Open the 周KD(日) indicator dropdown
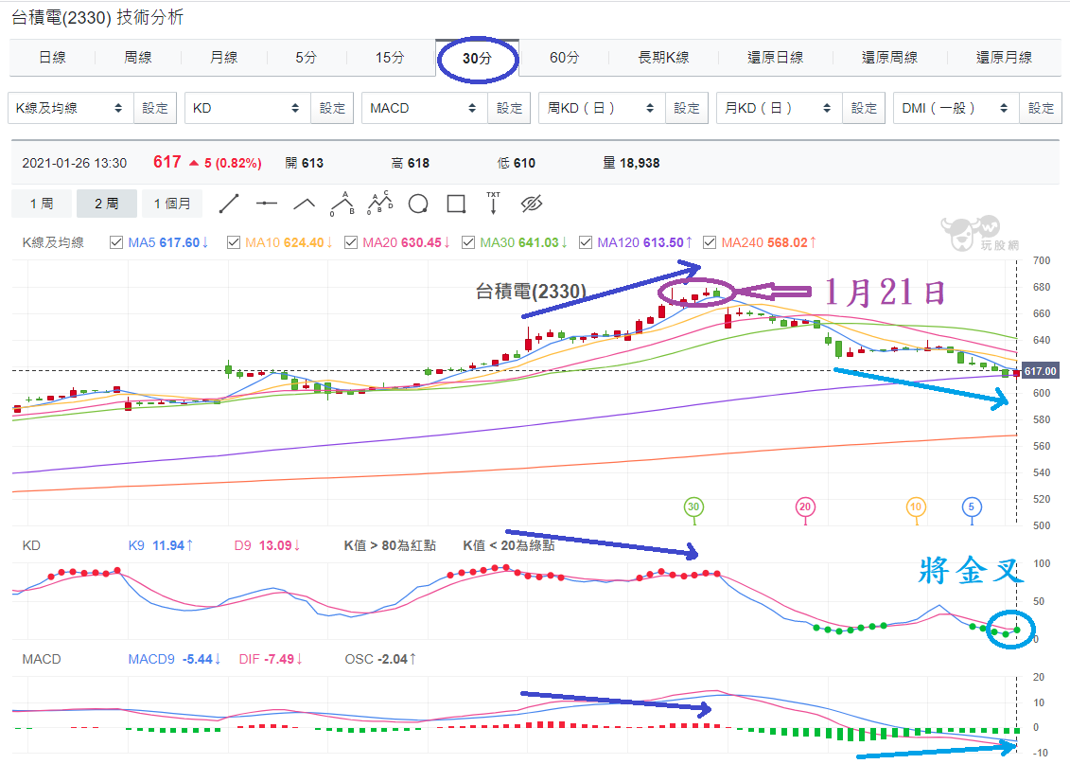 coord(602,108)
